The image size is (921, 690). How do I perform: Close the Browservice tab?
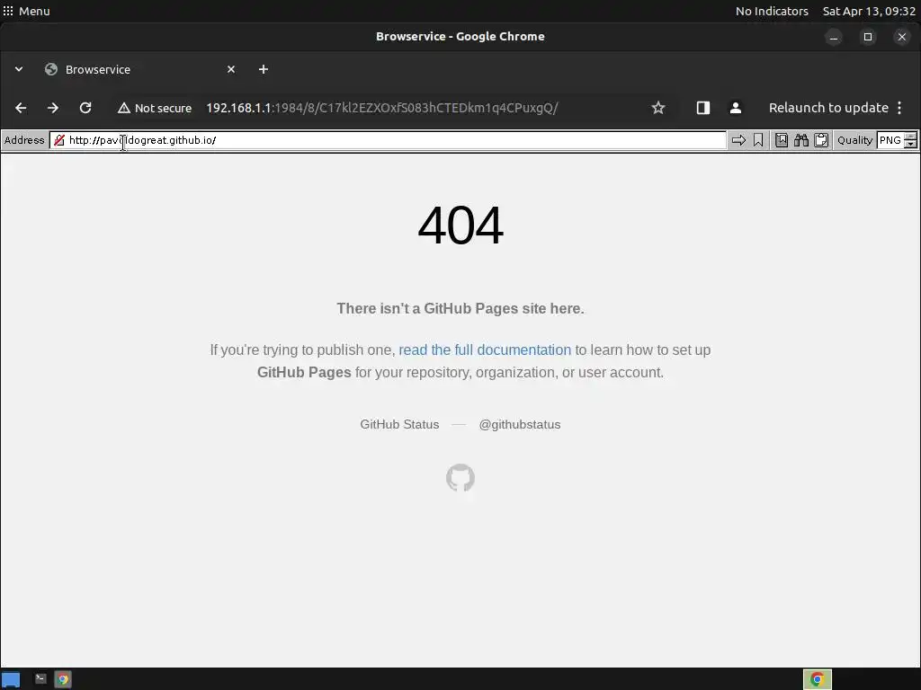[x=231, y=69]
